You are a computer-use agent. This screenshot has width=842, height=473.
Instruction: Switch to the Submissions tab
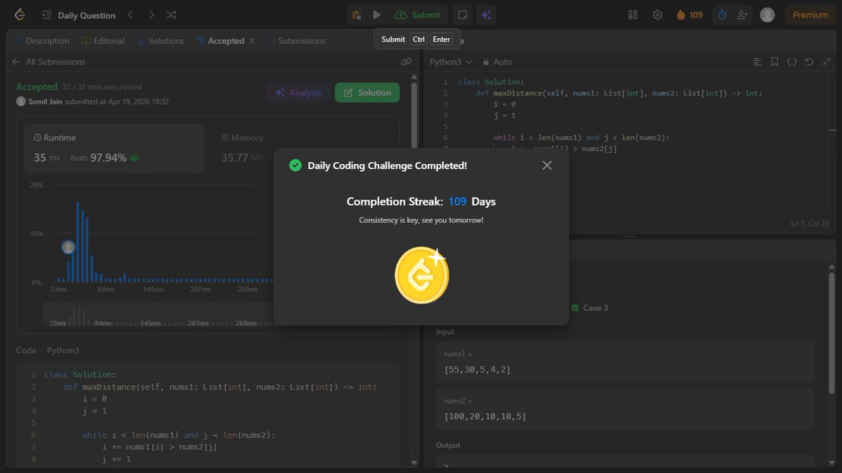[296, 41]
